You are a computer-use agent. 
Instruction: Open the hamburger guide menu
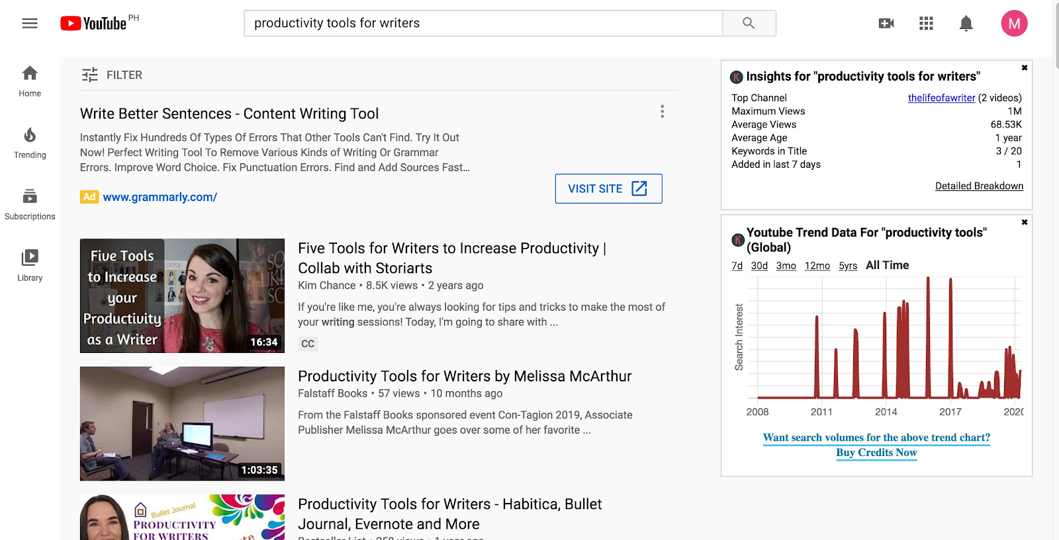point(30,23)
